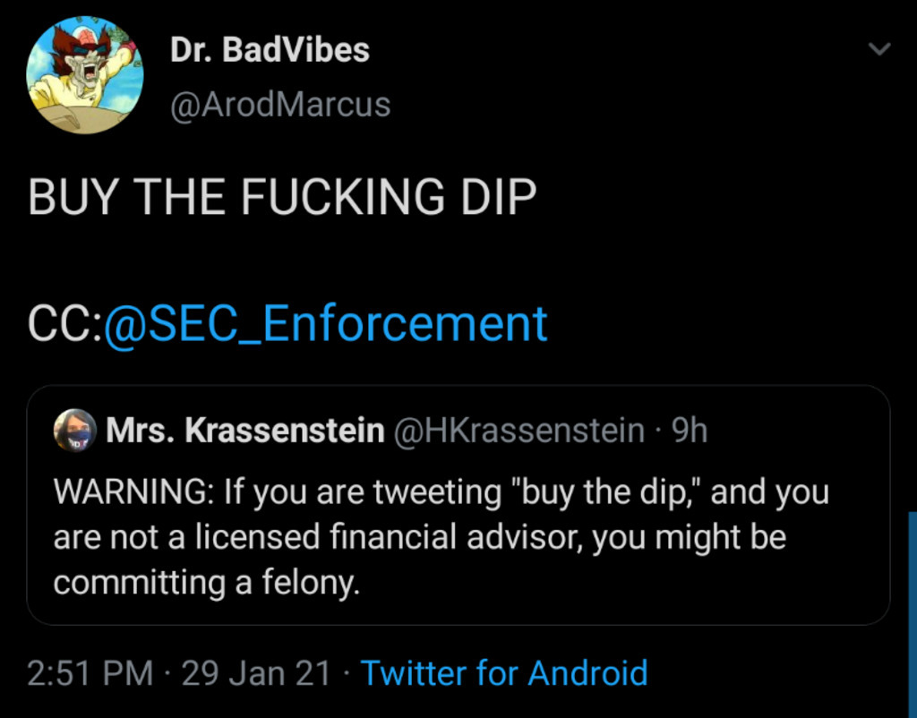Click the Dr. BadVibes display name
917x718 pixels.
(x=270, y=50)
